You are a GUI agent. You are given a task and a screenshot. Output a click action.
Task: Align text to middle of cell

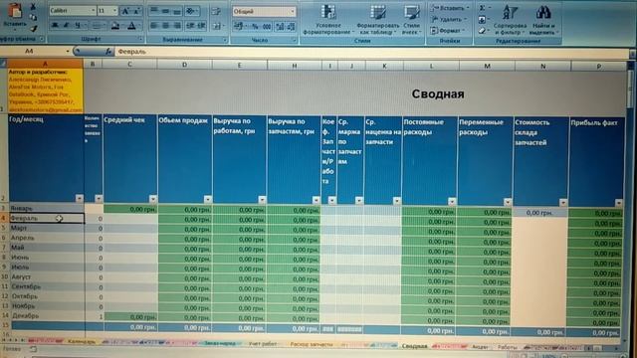point(166,11)
